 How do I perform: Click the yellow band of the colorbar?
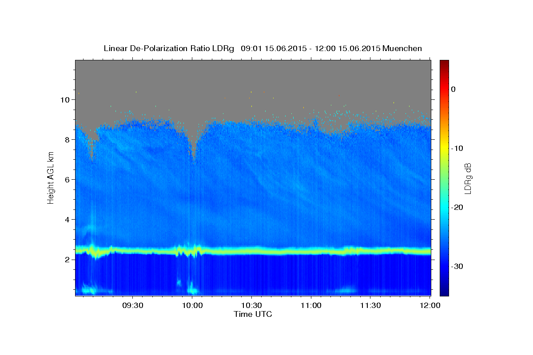coord(444,146)
